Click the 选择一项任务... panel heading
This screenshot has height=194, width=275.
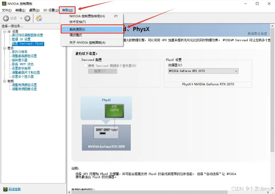pyautogui.click(x=12, y=26)
